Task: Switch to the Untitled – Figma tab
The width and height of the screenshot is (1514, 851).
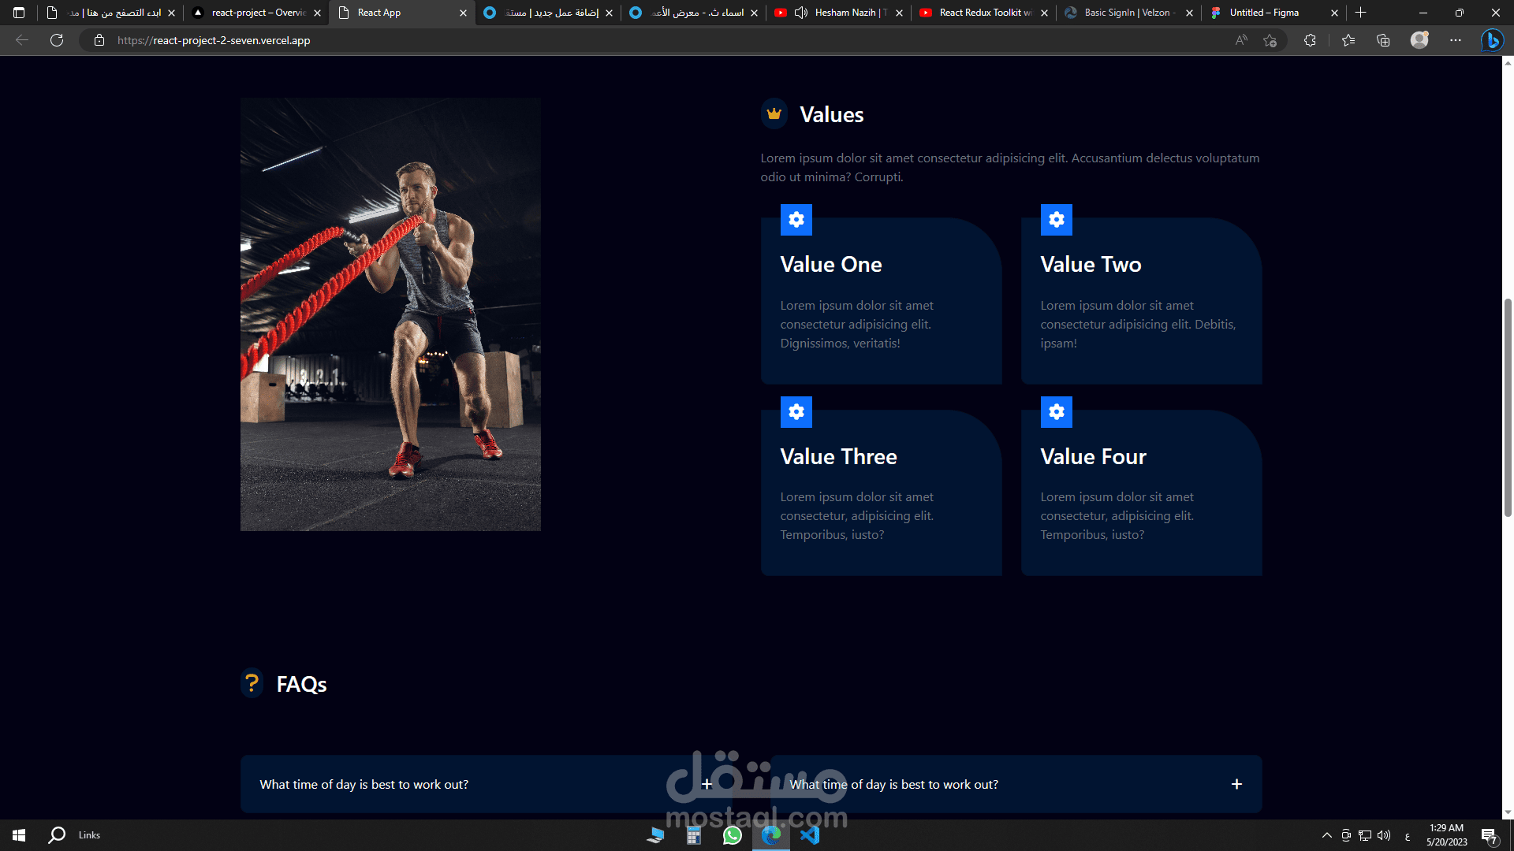Action: 1264,13
